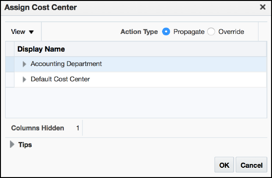Select the Default Cost Center row text
Viewport: 272px width, 178px height.
(60, 79)
